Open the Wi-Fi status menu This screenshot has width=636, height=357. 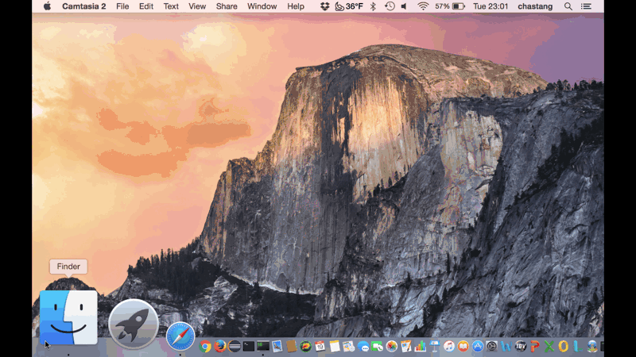coord(423,6)
